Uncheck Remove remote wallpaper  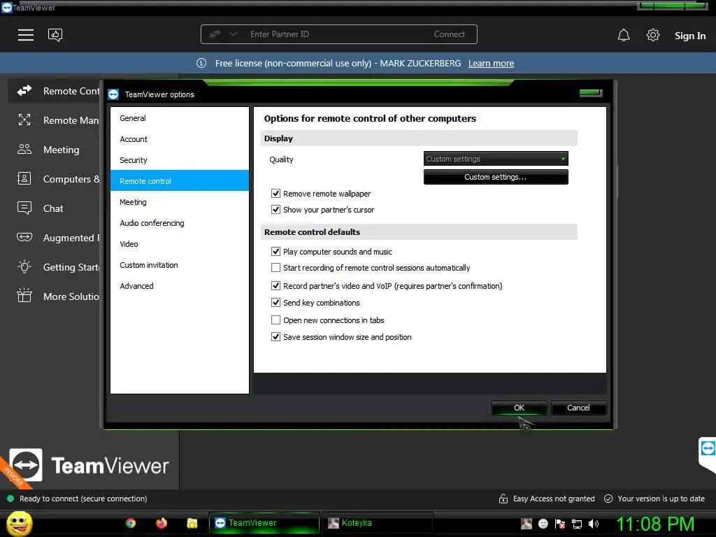[275, 194]
